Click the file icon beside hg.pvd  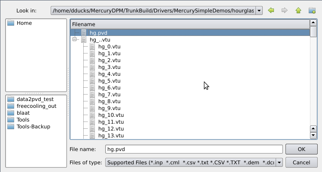tap(84, 33)
